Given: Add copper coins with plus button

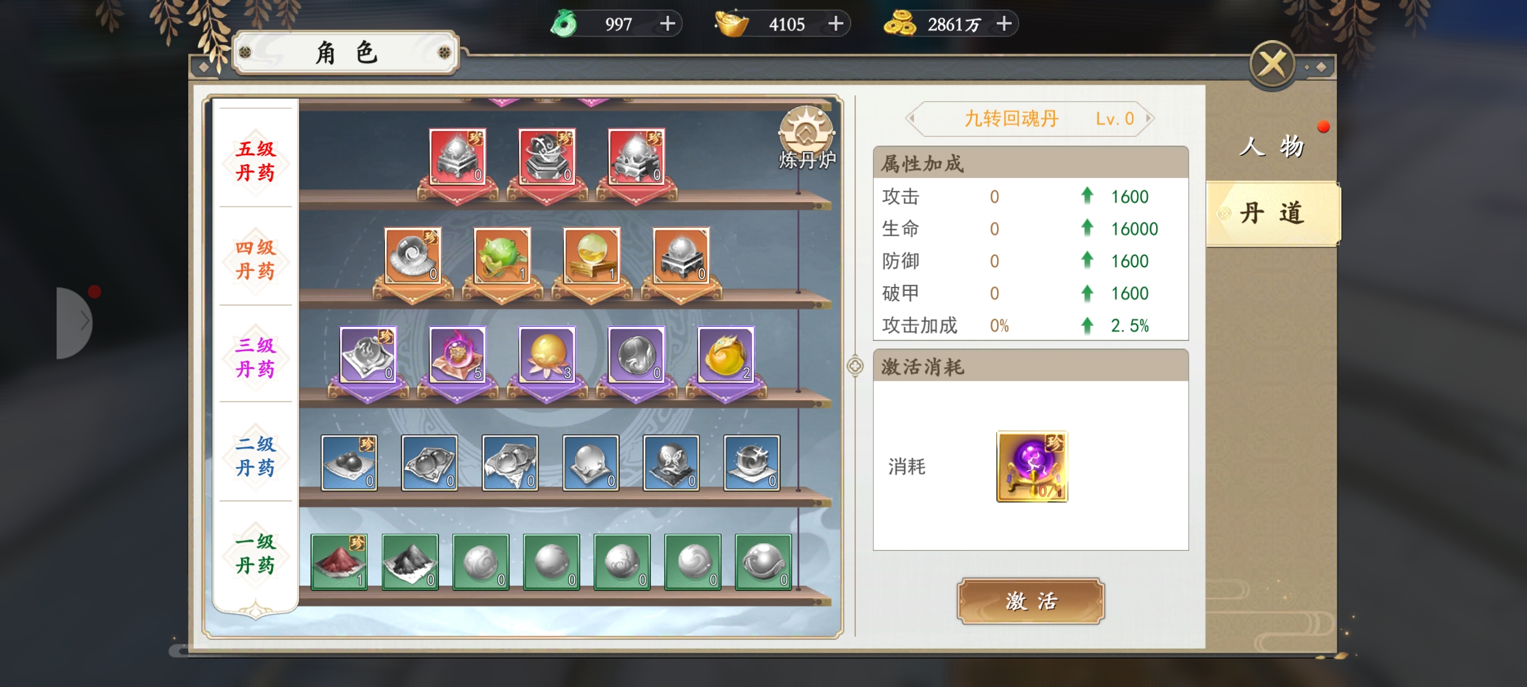Looking at the screenshot, I should coord(1004,24).
